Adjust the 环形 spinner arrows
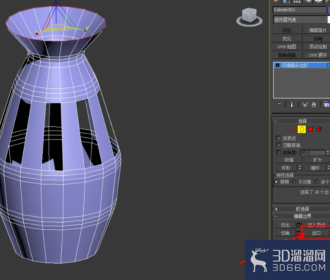The width and height of the screenshot is (330, 280). (300, 168)
